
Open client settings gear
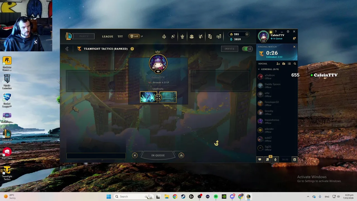(288, 32)
